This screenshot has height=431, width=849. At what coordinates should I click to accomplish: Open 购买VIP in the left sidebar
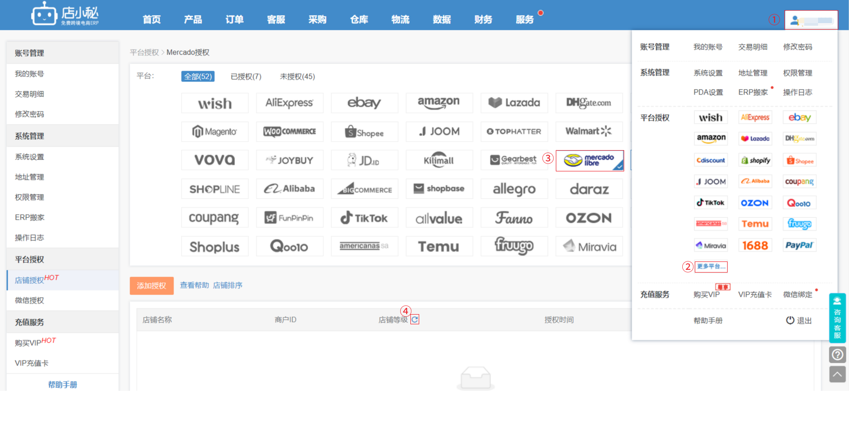click(x=28, y=343)
